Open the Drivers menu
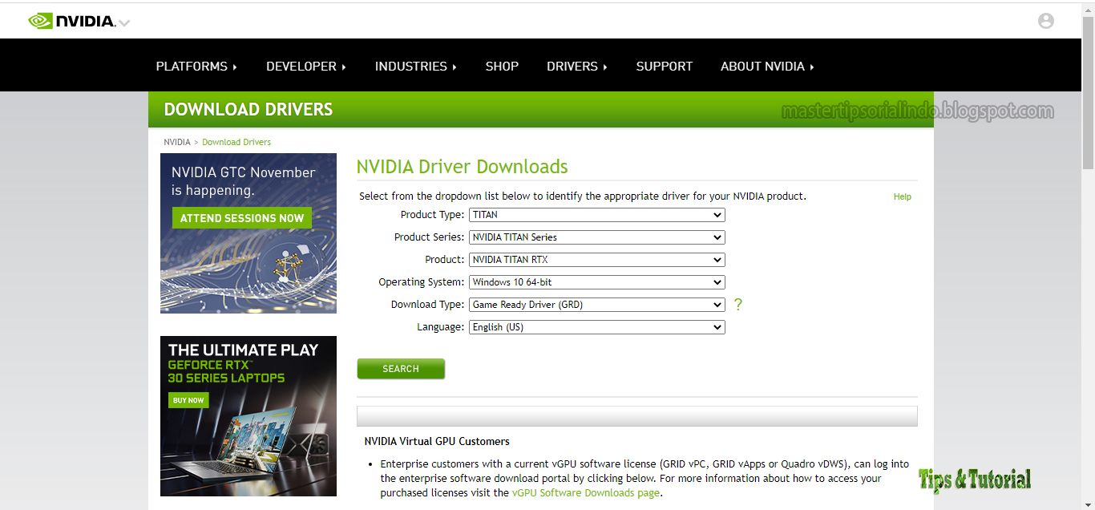Image resolution: width=1095 pixels, height=510 pixels. click(577, 67)
